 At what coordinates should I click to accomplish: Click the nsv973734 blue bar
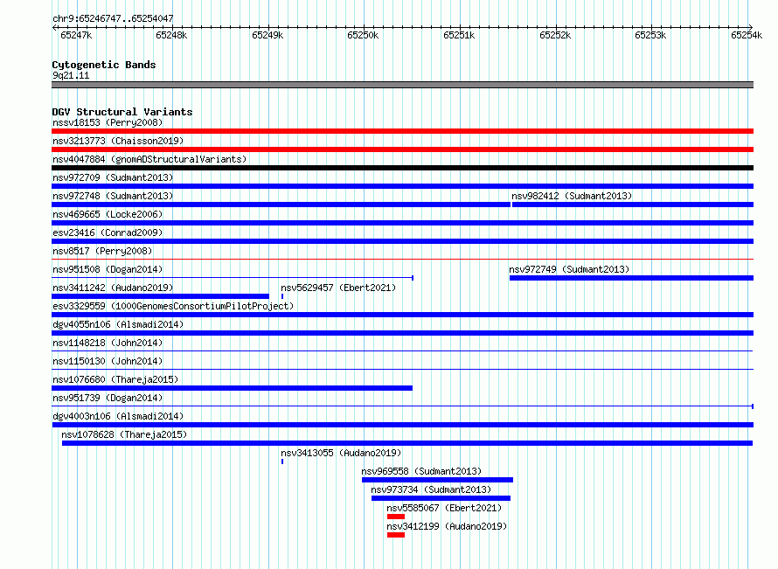coord(441,498)
